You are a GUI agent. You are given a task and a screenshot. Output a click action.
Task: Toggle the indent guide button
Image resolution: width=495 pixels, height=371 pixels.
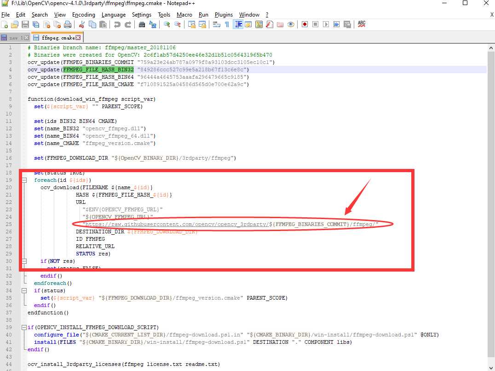(238, 25)
